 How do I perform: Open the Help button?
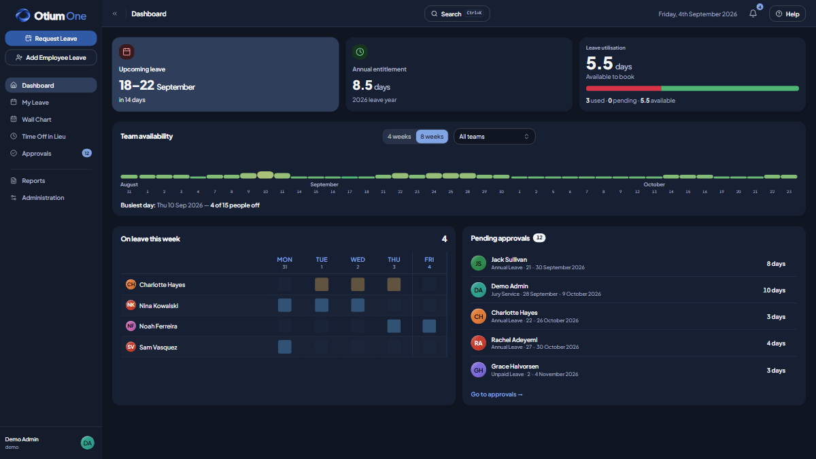pyautogui.click(x=787, y=14)
